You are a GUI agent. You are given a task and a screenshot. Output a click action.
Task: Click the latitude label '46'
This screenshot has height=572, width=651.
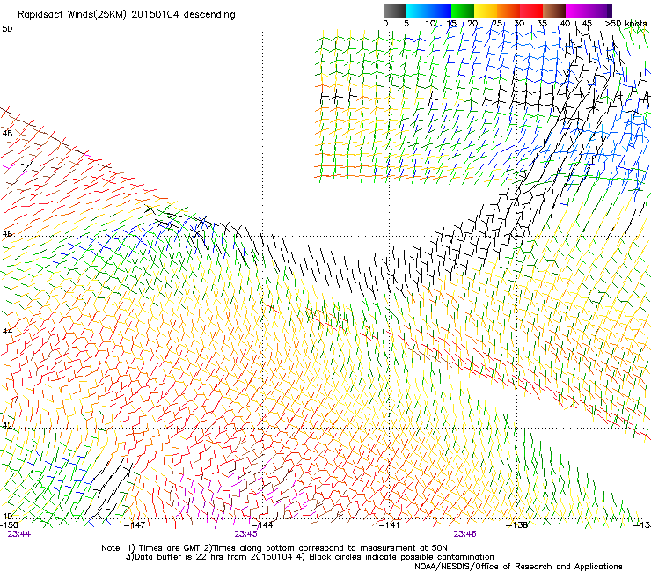pos(7,234)
